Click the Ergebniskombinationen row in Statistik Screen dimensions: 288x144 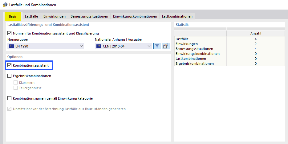pos(200,64)
